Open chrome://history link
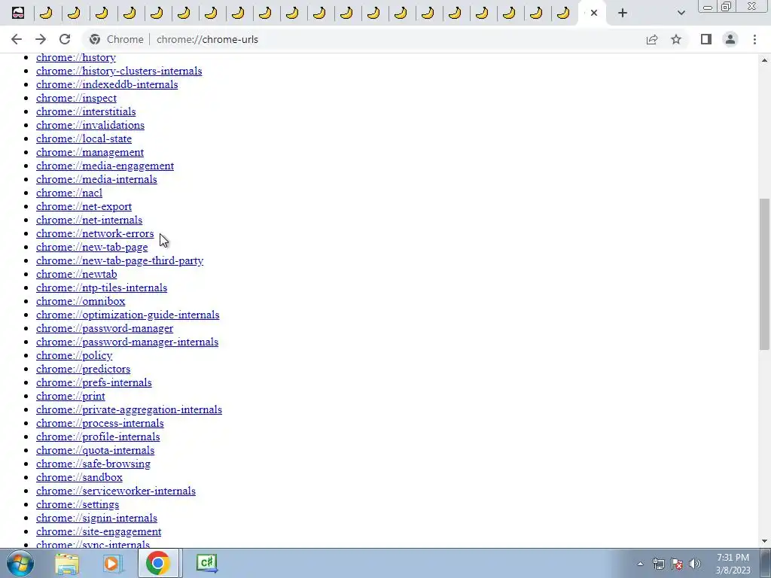This screenshot has height=578, width=771. [x=76, y=57]
